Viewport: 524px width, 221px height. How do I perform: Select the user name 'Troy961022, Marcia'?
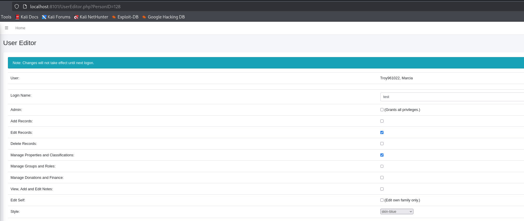point(396,78)
